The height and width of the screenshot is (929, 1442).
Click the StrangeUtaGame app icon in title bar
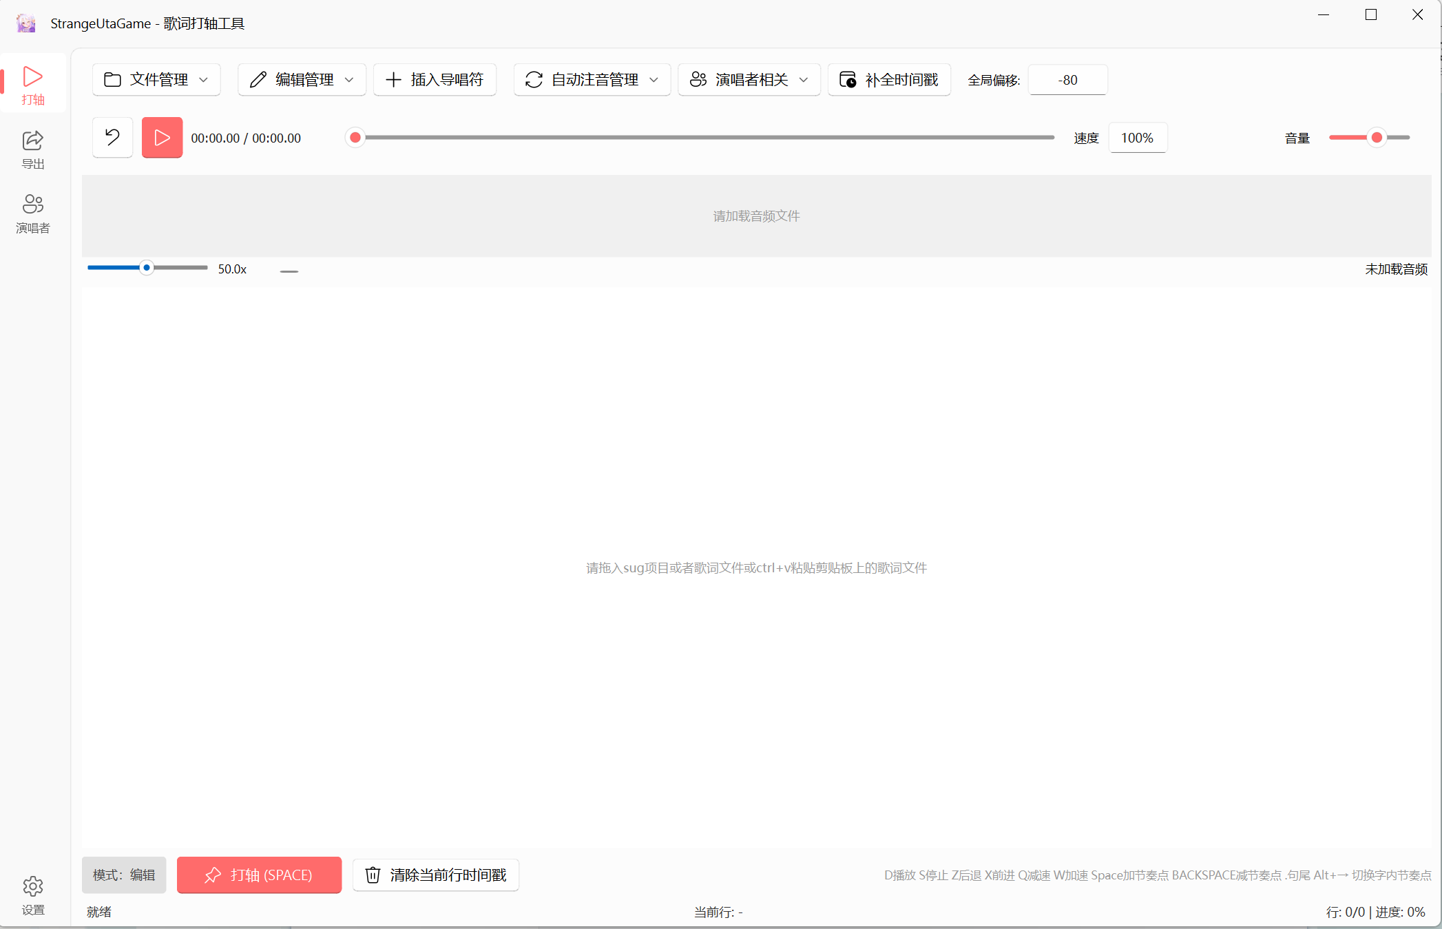pyautogui.click(x=25, y=23)
